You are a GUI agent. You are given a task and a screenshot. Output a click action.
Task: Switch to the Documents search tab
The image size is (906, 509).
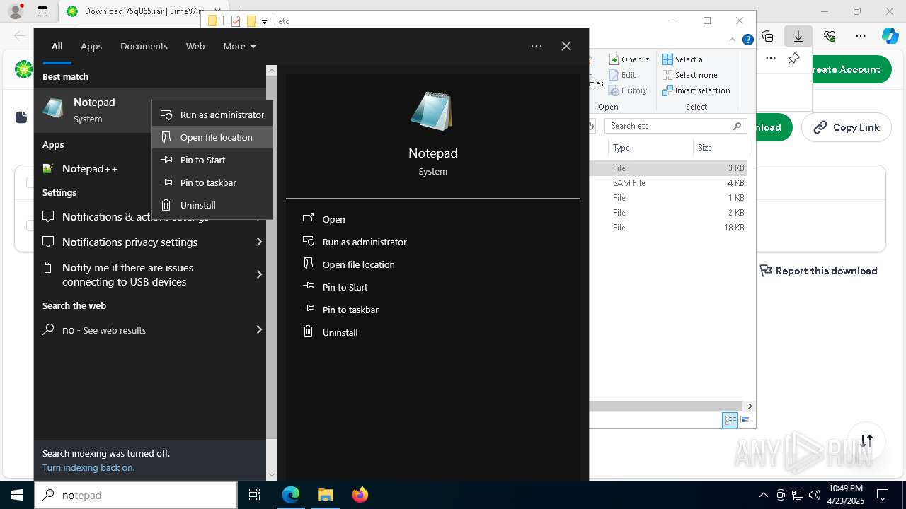144,46
